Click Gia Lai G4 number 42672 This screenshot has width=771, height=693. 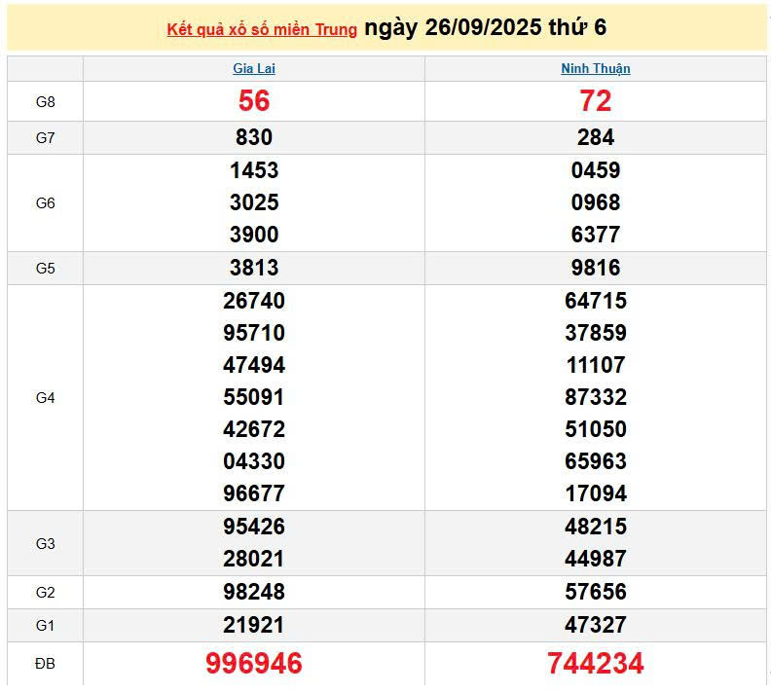click(254, 429)
